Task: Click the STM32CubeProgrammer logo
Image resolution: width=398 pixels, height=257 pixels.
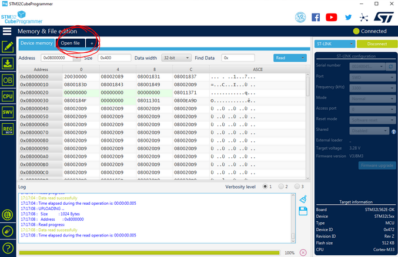Action: 22,17
